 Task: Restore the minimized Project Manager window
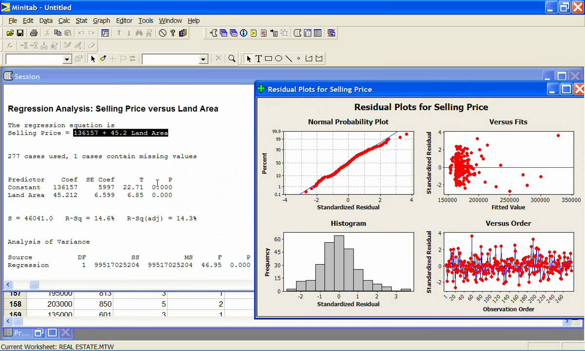point(39,333)
